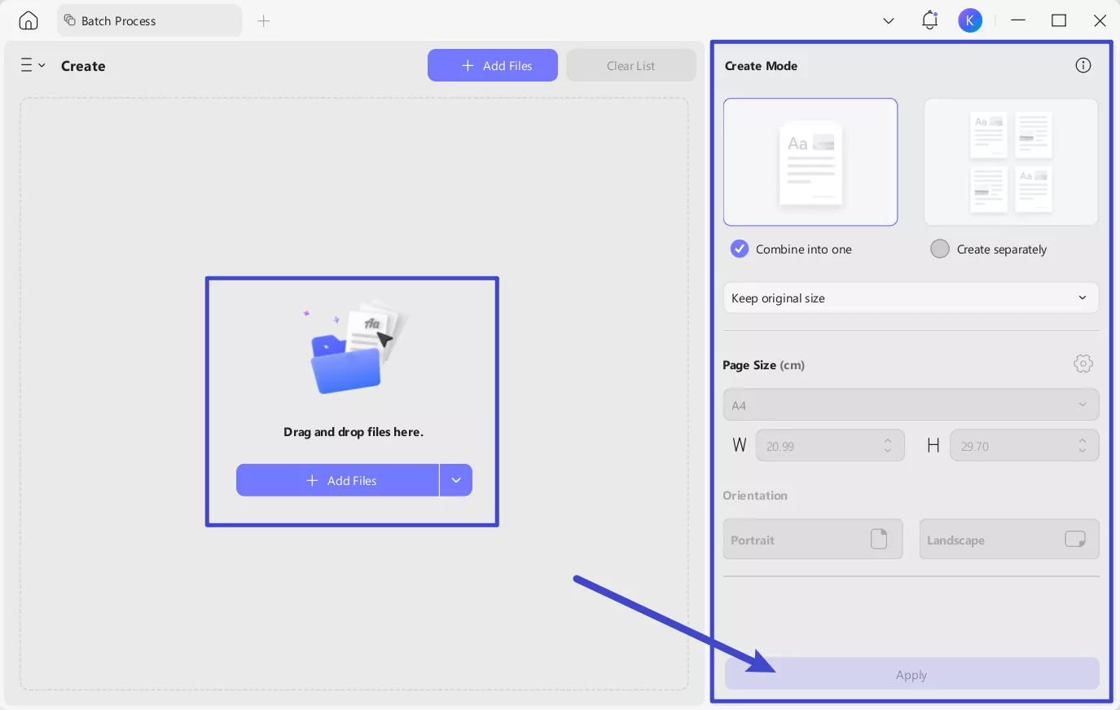Open a new tab with the plus button

264,20
